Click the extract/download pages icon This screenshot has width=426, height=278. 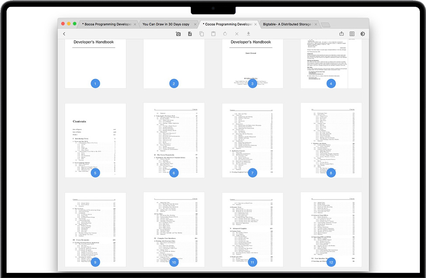248,34
